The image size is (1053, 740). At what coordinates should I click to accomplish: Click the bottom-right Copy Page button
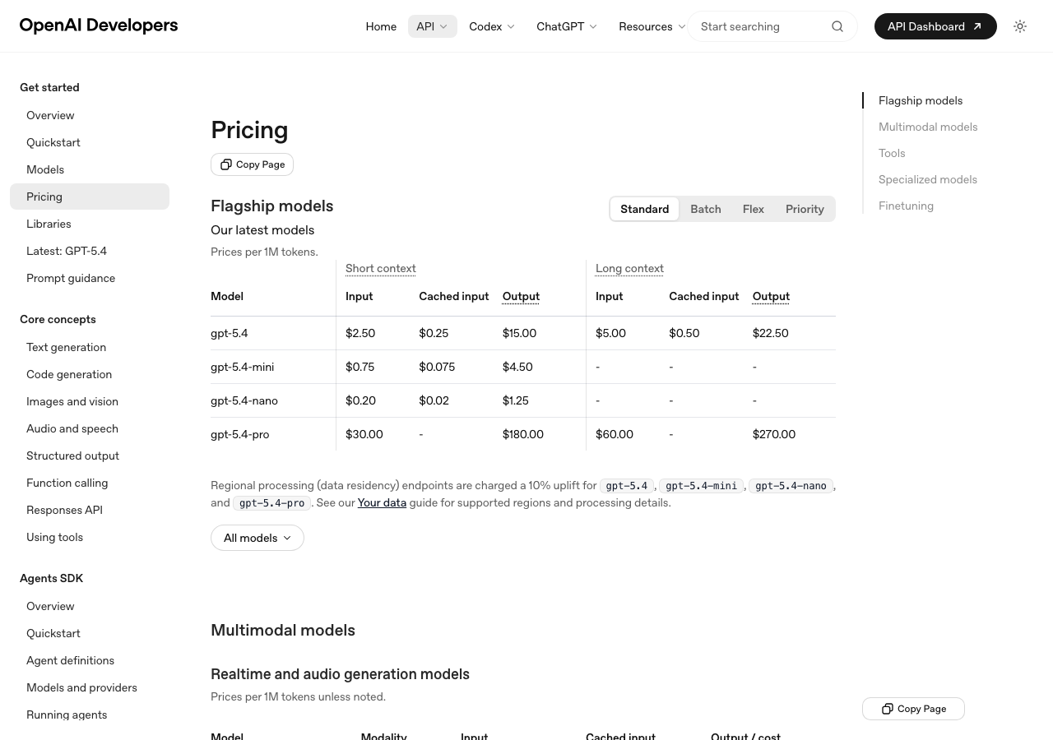(913, 709)
